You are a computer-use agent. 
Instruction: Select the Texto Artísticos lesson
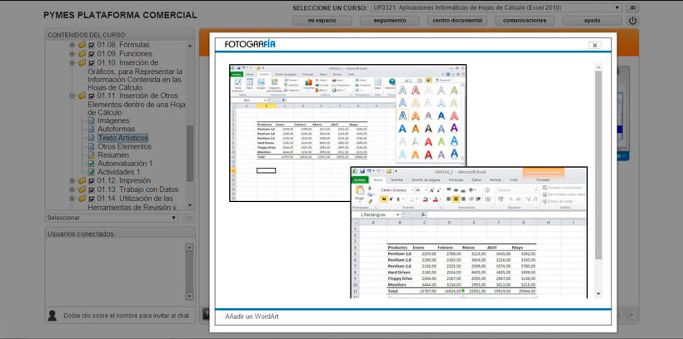point(122,138)
